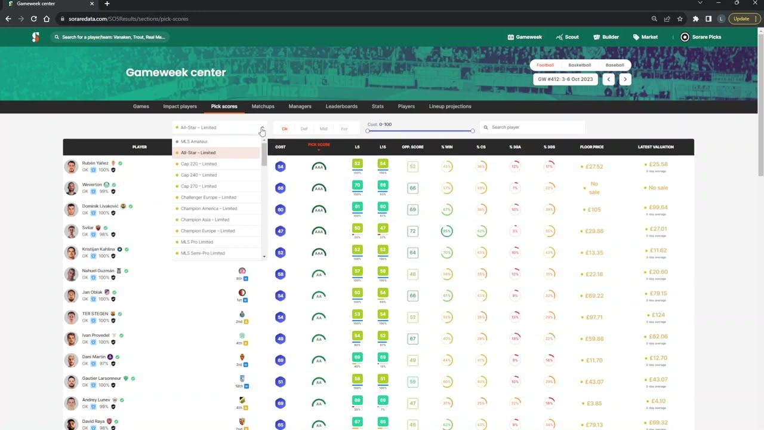Choose Cap 220 – Limited option
This screenshot has height=430, width=764.
217,164
